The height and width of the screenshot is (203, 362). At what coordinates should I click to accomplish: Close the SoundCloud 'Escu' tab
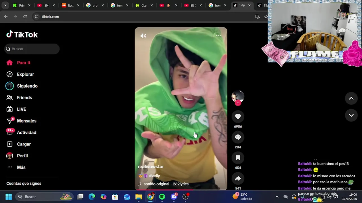78,5
